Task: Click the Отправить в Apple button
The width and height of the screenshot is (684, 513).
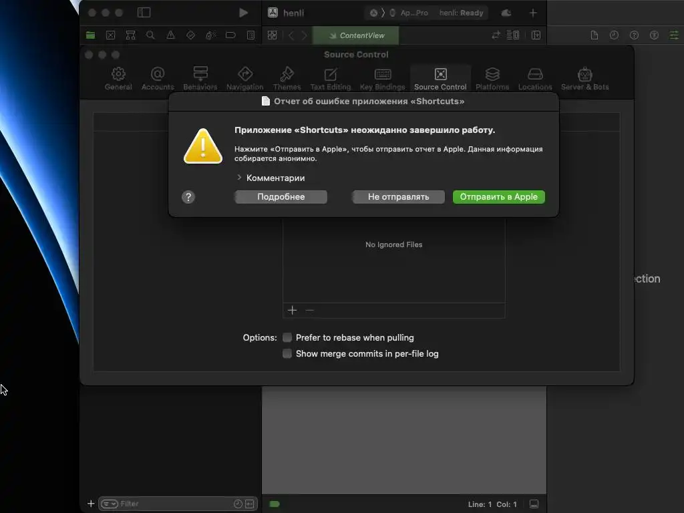Action: 498,197
